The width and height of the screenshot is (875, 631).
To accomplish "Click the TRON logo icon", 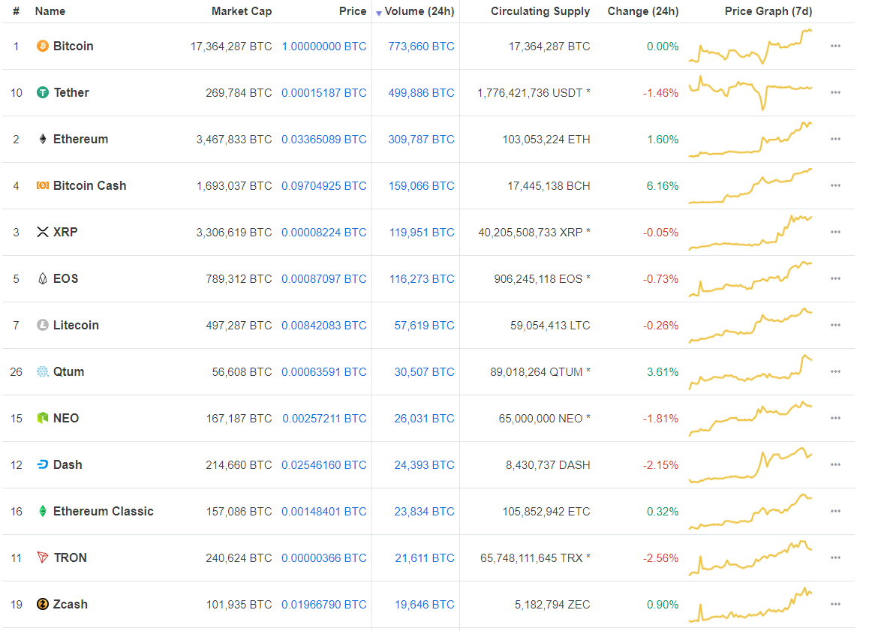I will [x=43, y=557].
